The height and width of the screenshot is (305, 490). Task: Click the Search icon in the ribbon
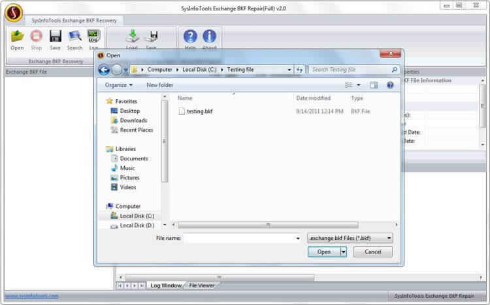(74, 36)
